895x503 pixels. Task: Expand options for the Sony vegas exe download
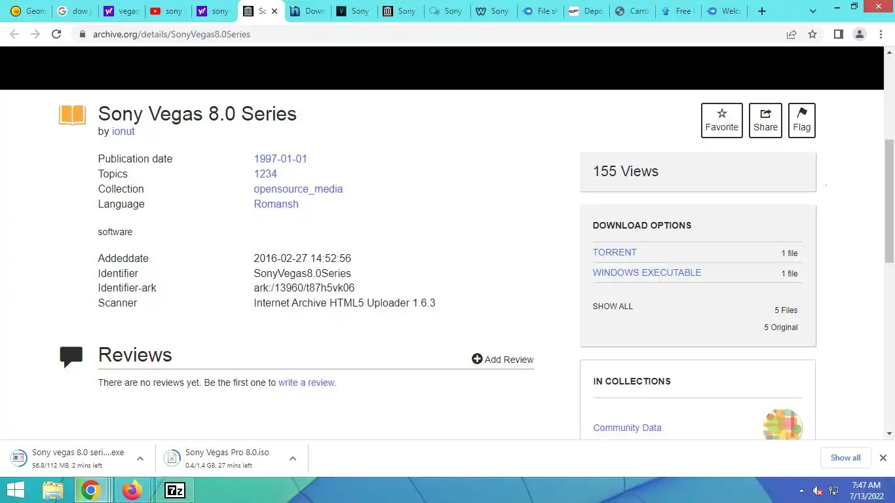pos(140,458)
